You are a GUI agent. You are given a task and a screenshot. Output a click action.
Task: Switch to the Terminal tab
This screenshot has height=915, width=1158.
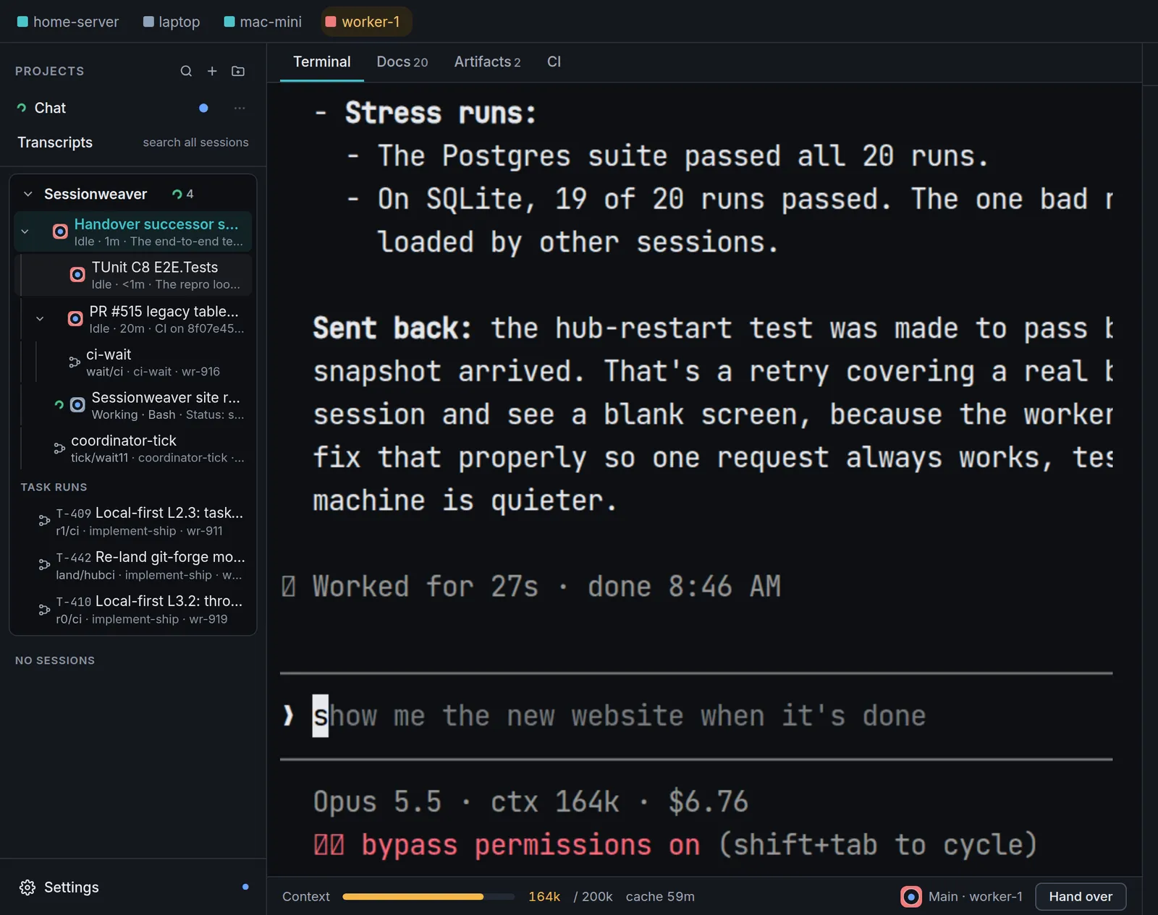[x=321, y=61]
